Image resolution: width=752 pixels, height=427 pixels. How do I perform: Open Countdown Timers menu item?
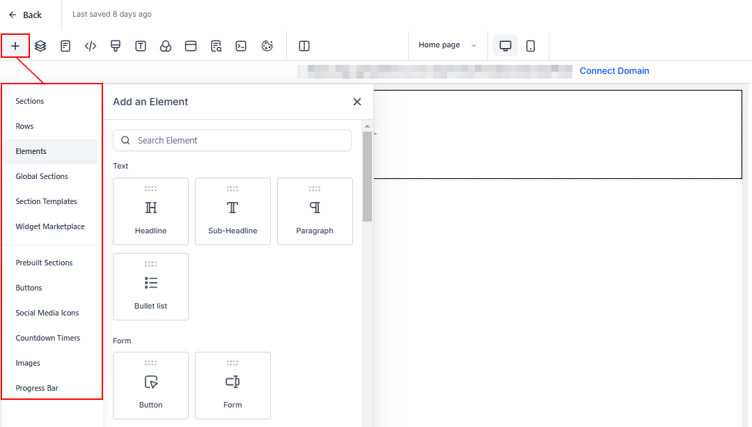48,339
